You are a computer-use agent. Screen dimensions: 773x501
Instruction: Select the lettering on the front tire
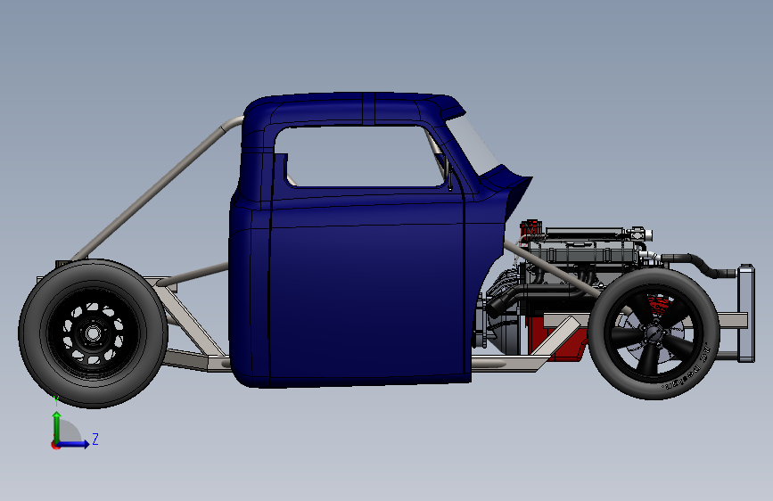pyautogui.click(x=691, y=369)
